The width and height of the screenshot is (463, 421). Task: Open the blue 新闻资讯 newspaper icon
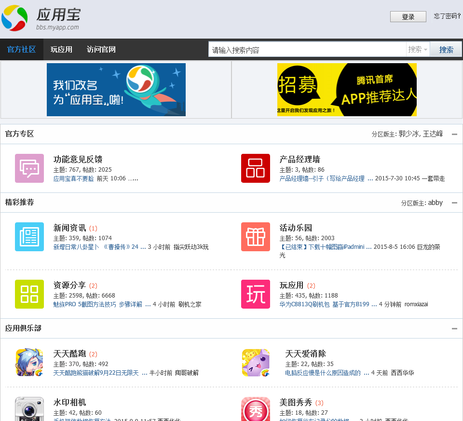(x=29, y=237)
